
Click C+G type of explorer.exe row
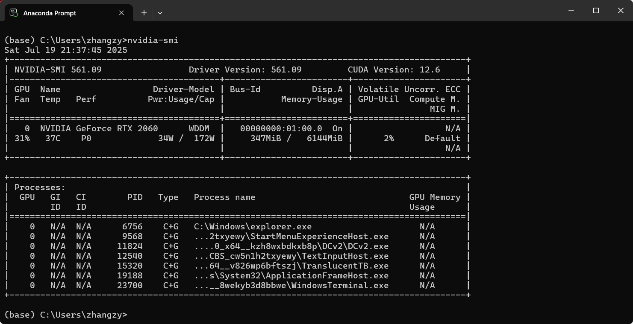point(171,226)
